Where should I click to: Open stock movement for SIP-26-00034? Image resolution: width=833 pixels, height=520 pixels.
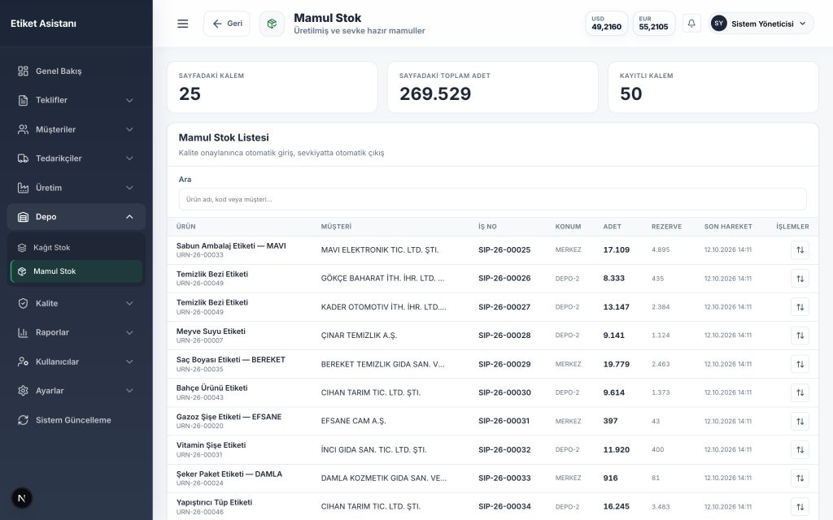point(800,507)
